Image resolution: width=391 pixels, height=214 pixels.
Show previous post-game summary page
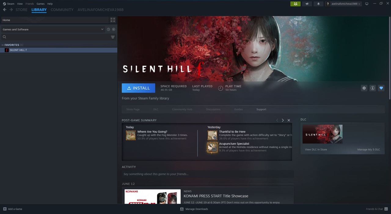pos(277,120)
